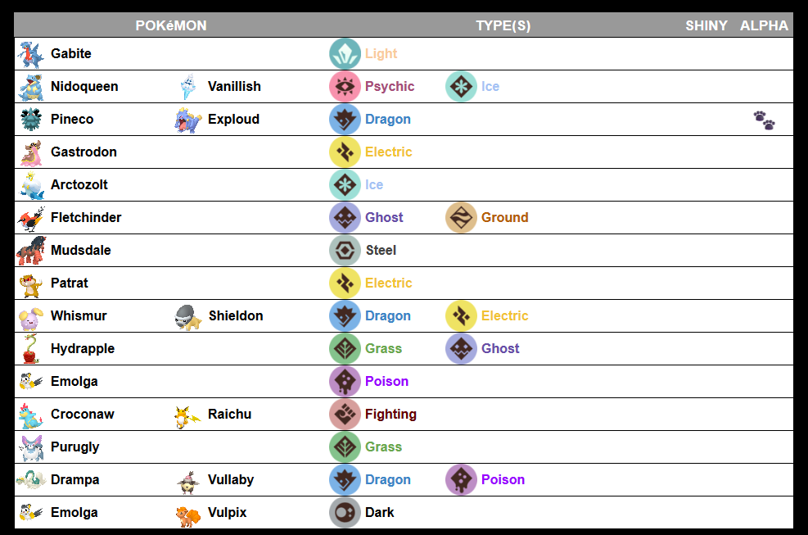Select the SHINY column header
Image resolution: width=808 pixels, height=535 pixels.
click(706, 25)
